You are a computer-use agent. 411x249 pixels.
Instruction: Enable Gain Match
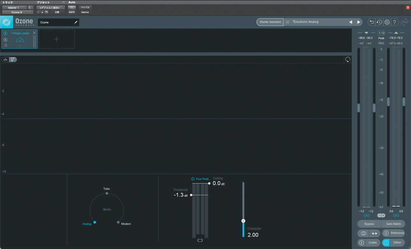point(393,224)
